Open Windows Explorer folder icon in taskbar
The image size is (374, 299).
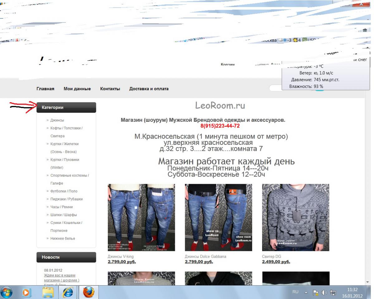[48, 293]
